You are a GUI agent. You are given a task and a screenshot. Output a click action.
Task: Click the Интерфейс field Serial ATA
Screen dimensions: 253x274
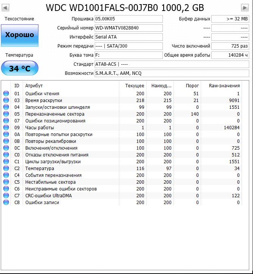coord(129,37)
